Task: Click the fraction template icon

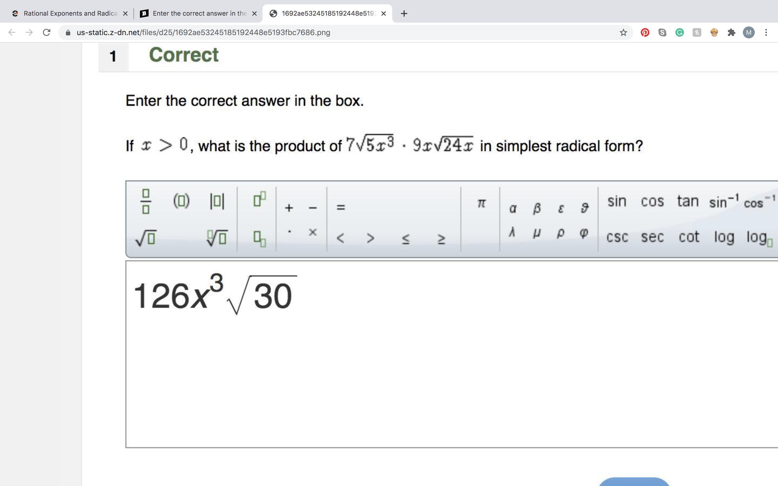Action: (146, 201)
